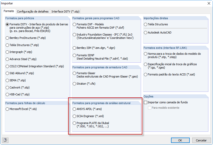Image resolution: width=213 pixels, height=145 pixels.
Task: Select Microsoft Excel (*.xls) import
Action: [x=7, y=109]
